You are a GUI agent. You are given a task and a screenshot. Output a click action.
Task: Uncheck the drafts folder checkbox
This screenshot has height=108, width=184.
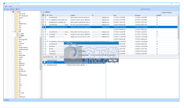17,34
